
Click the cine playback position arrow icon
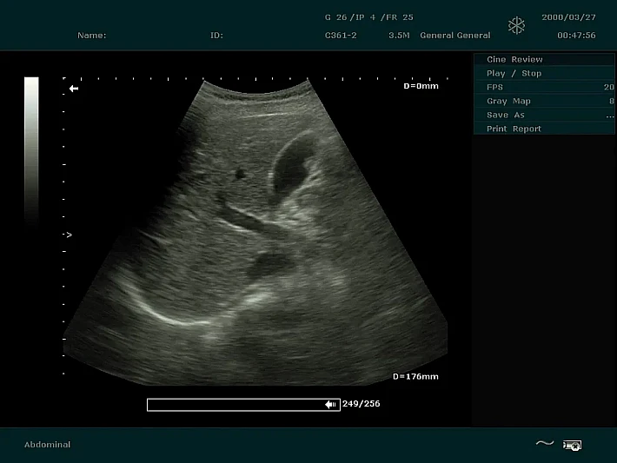pyautogui.click(x=330, y=404)
